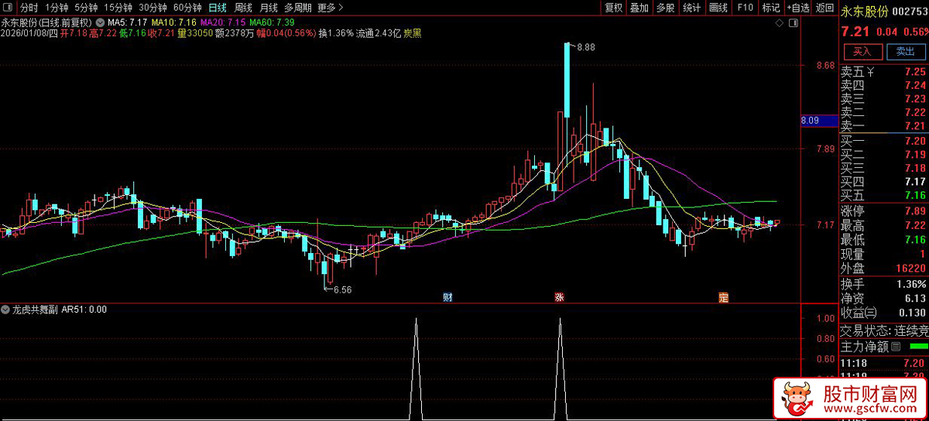Click the 收益(三) earnings label
This screenshot has width=929, height=421.
(859, 313)
